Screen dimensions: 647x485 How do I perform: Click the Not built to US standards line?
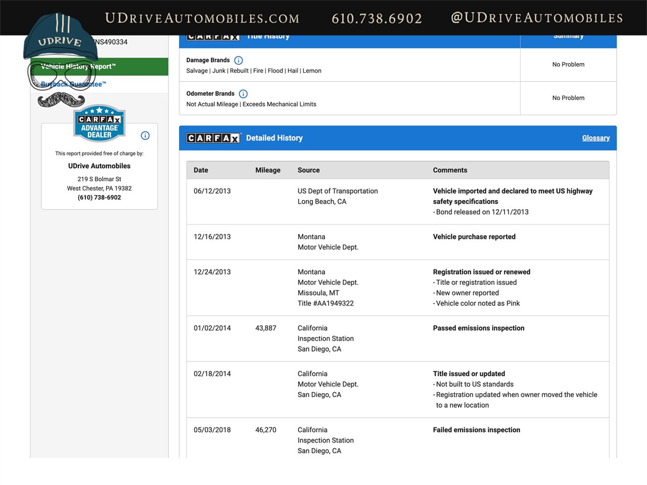(x=474, y=384)
